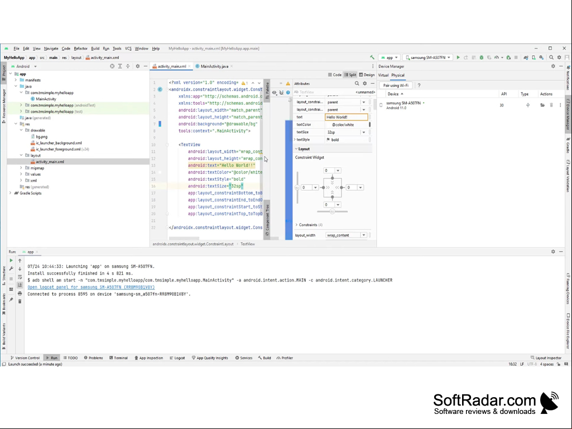
Task: Toggle the design surface magnet autoconnect icon
Action: coord(281,93)
